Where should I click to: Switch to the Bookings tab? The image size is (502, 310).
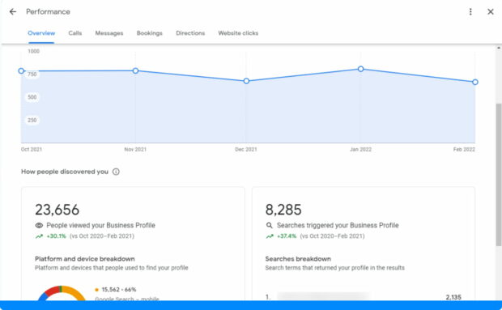tap(150, 33)
